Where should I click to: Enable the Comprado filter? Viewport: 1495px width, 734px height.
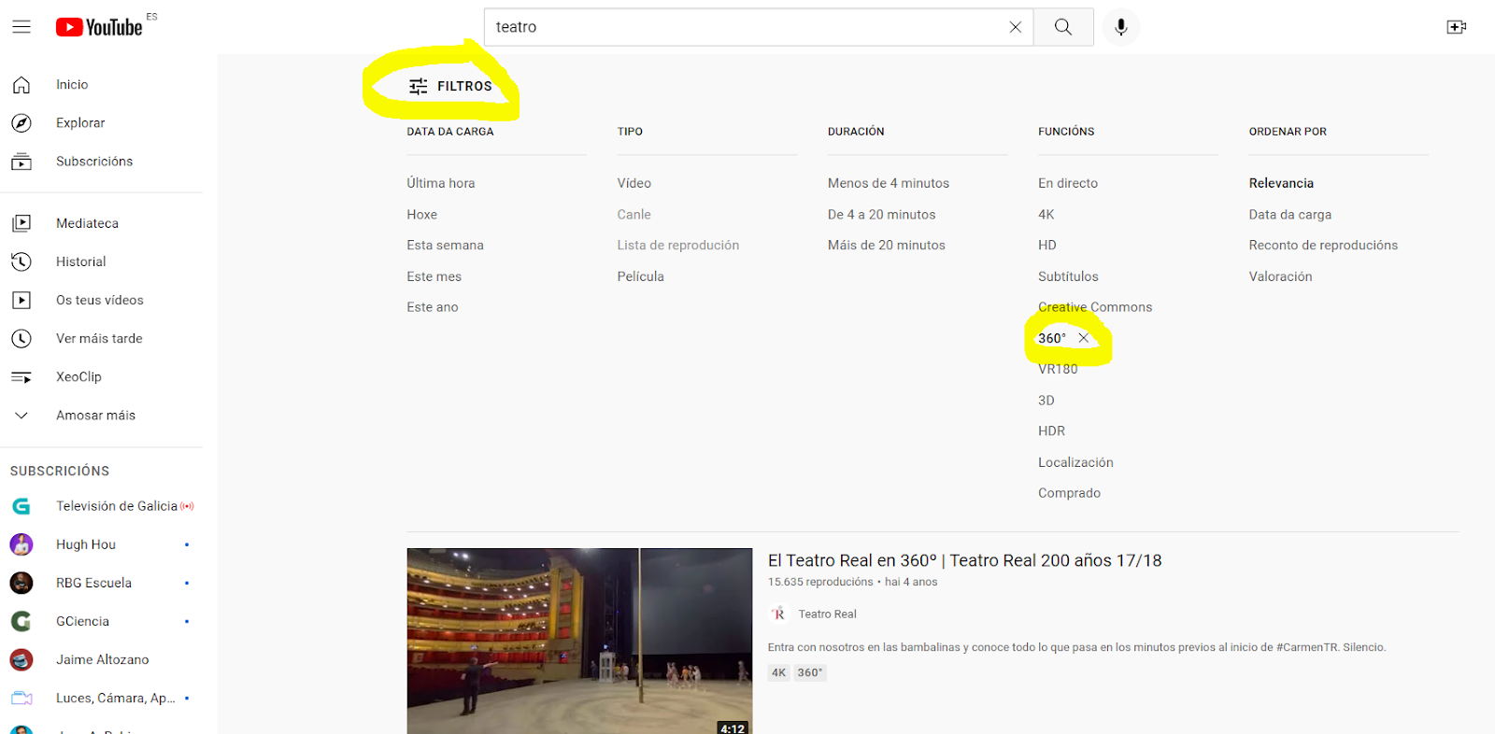(x=1069, y=493)
